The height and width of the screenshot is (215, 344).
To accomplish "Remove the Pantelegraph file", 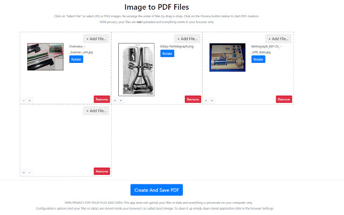I will 192,99.
